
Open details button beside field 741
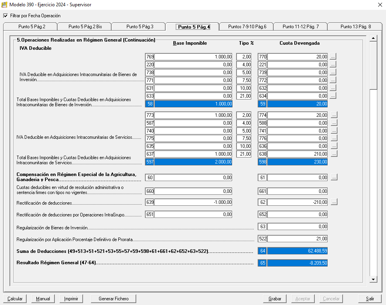(x=334, y=131)
